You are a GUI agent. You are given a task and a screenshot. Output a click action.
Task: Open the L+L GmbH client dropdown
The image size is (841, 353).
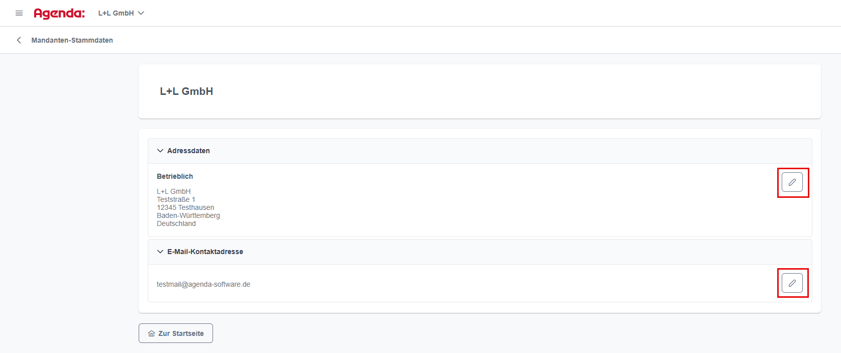pyautogui.click(x=121, y=13)
